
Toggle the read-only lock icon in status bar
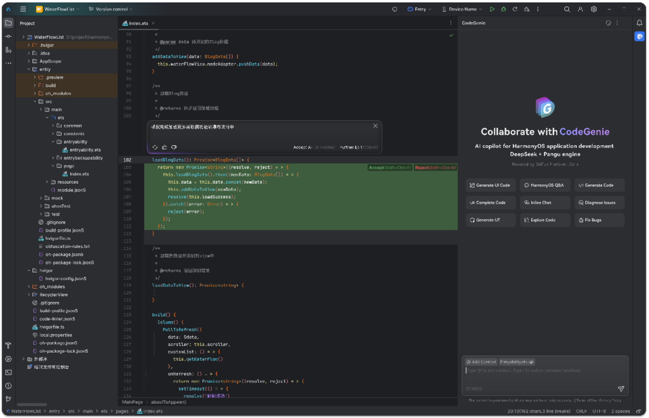(638, 411)
